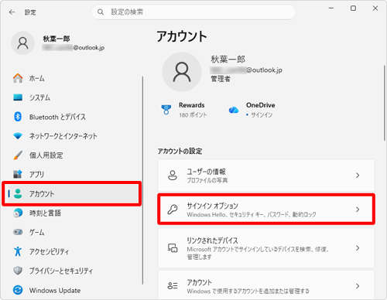Select アカウント in the sidebar
The height and width of the screenshot is (300, 387).
[72, 193]
